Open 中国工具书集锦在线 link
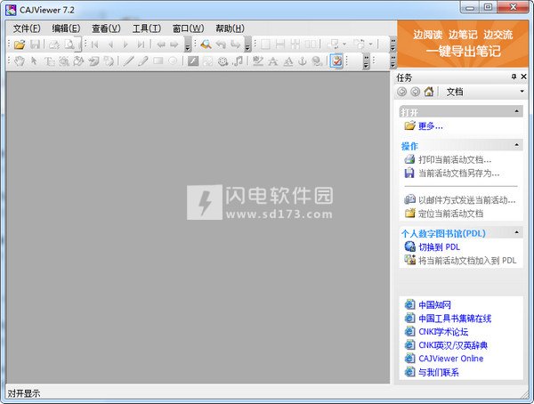The image size is (534, 404). tap(455, 319)
